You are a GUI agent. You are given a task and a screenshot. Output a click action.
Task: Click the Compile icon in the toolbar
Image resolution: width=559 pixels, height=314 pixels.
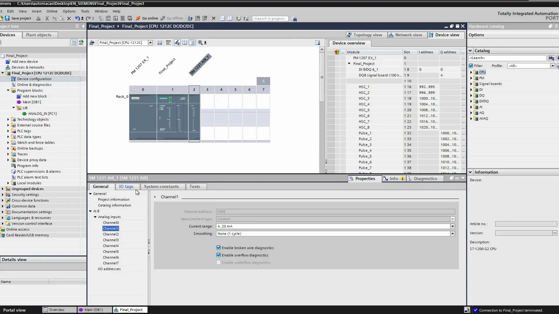(x=101, y=18)
